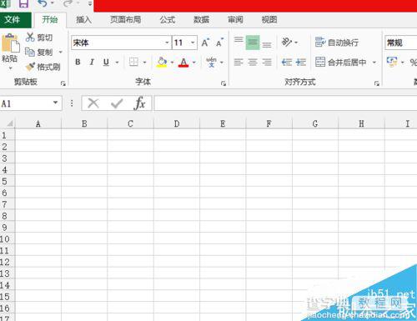Click the Decrease Indent icon

[286, 62]
